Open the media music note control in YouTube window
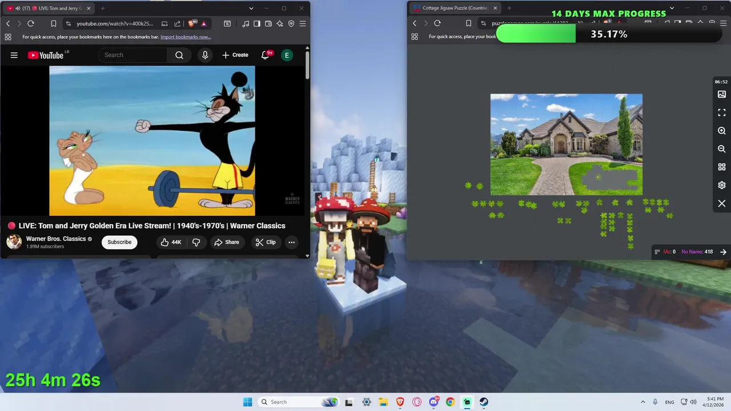Screen dimensions: 731x411 246,23
